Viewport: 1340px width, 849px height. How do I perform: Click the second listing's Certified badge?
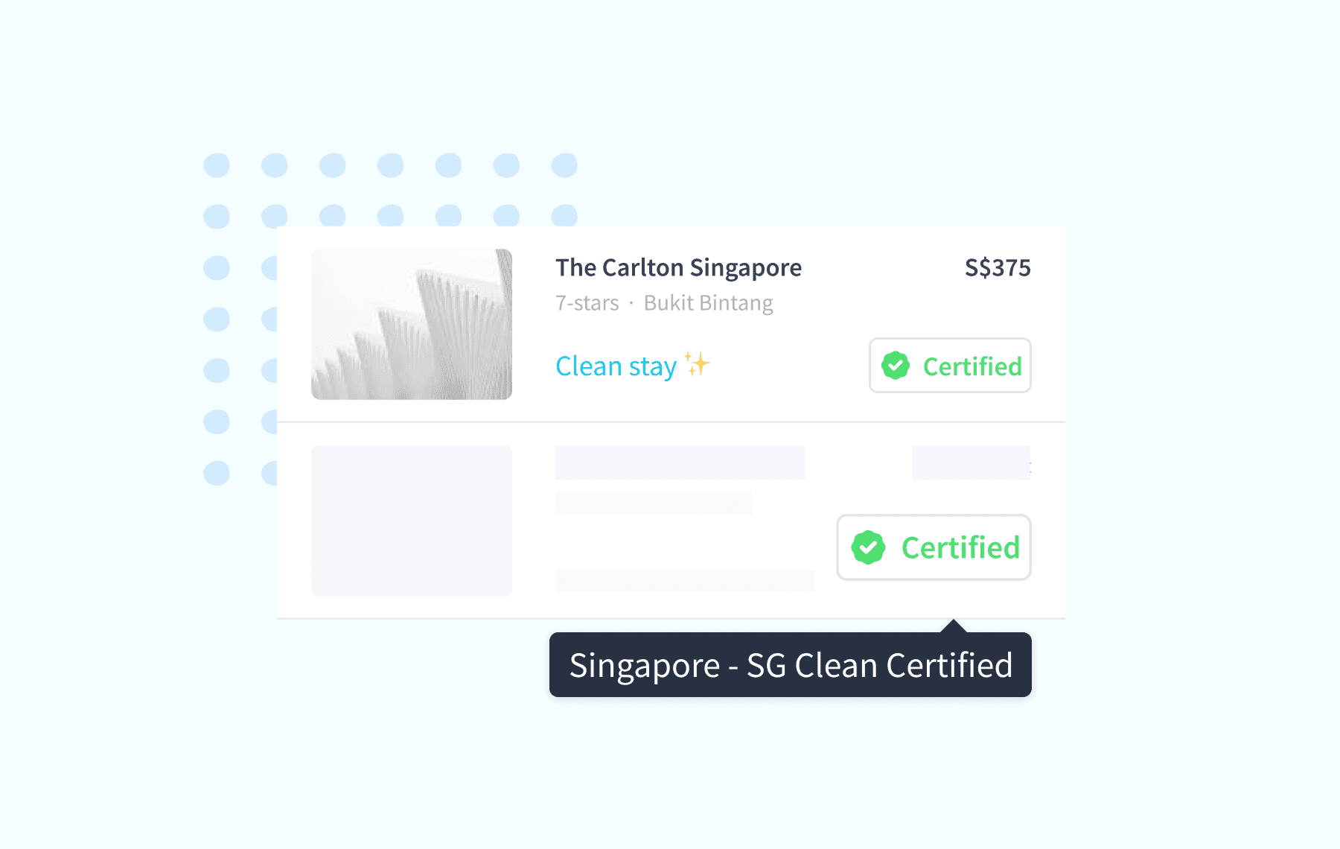(934, 547)
